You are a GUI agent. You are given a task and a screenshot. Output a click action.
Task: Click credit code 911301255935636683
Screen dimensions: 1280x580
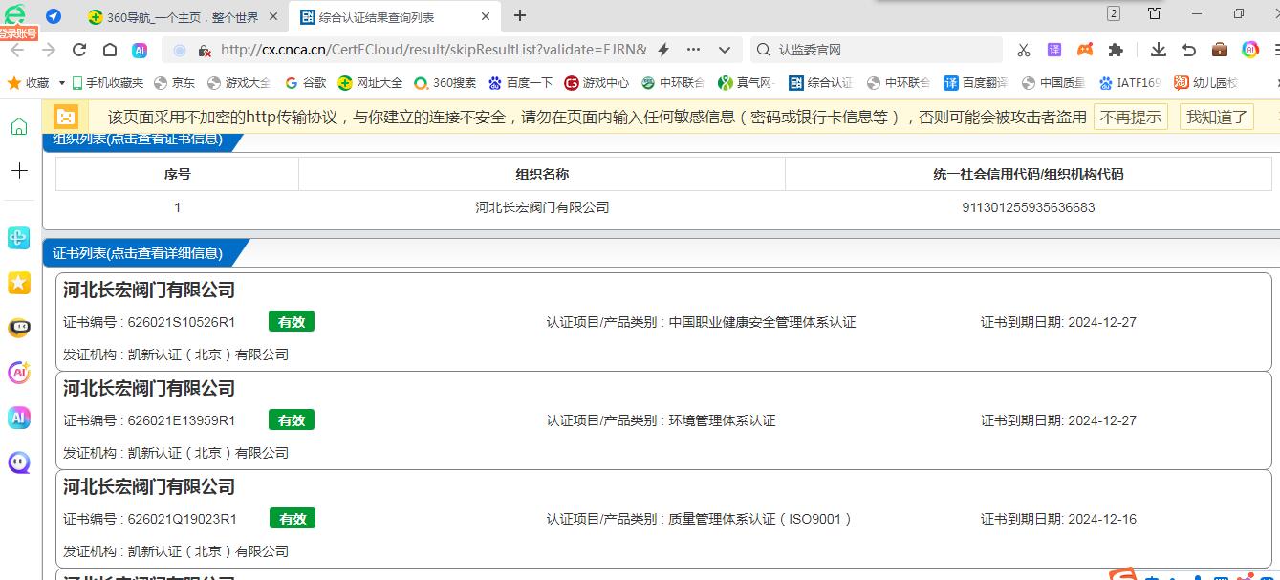(x=1029, y=207)
